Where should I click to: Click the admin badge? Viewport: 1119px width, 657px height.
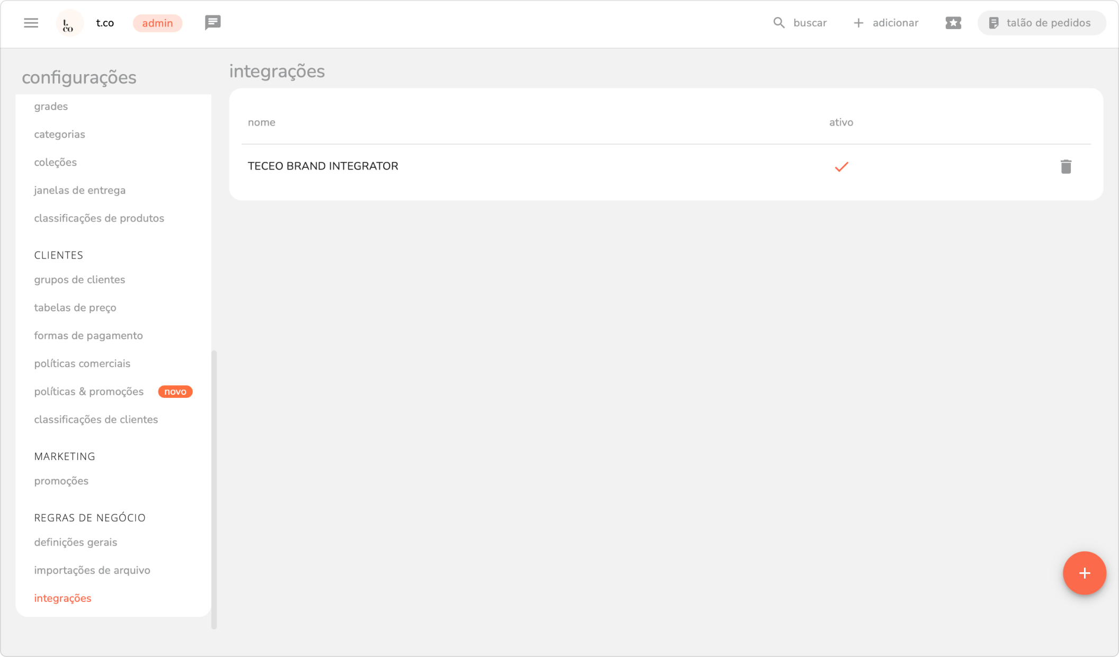[x=157, y=23]
